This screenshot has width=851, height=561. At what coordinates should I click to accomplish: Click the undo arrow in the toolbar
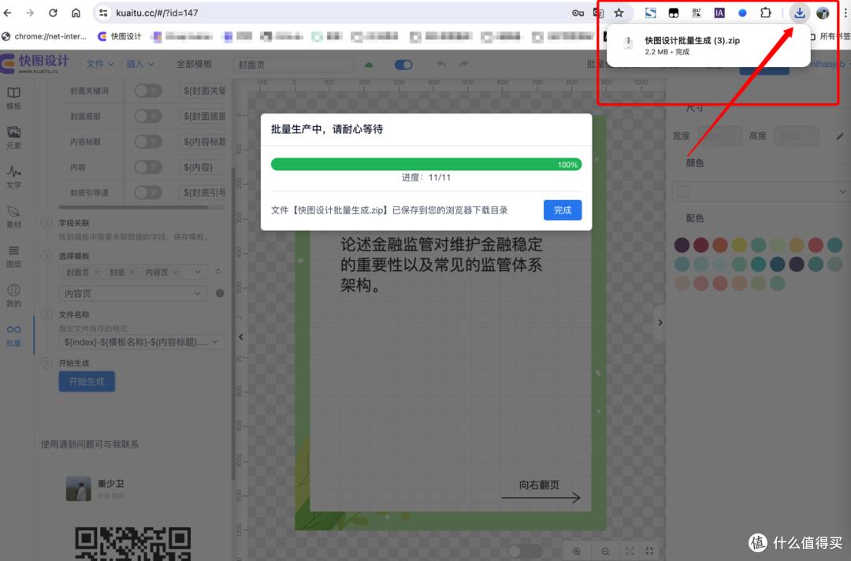pos(441,64)
